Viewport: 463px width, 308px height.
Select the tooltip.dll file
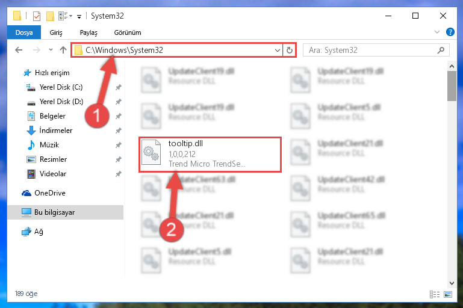click(x=210, y=154)
